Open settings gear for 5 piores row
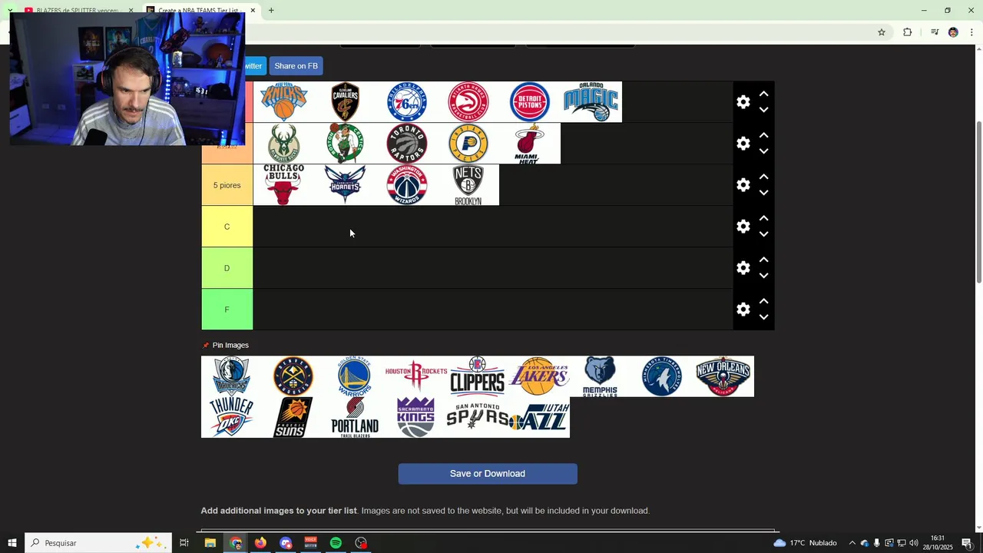Viewport: 983px width, 553px height. click(x=743, y=185)
